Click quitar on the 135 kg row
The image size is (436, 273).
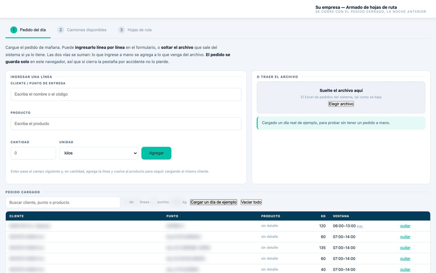(x=405, y=248)
